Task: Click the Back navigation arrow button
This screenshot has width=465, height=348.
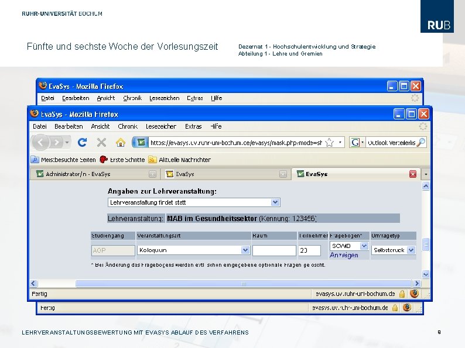Action: [x=40, y=143]
